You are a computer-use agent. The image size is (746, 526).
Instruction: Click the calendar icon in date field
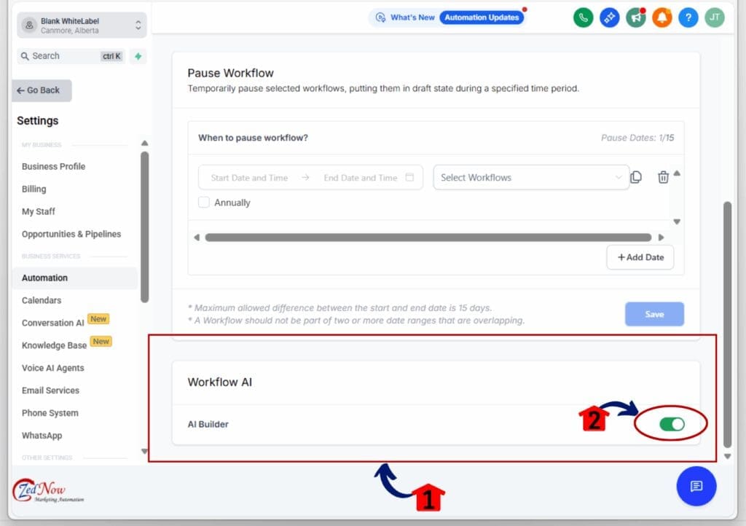tap(409, 177)
